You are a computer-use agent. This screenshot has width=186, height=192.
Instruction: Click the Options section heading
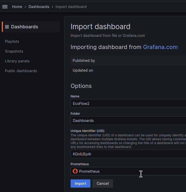pos(81,86)
